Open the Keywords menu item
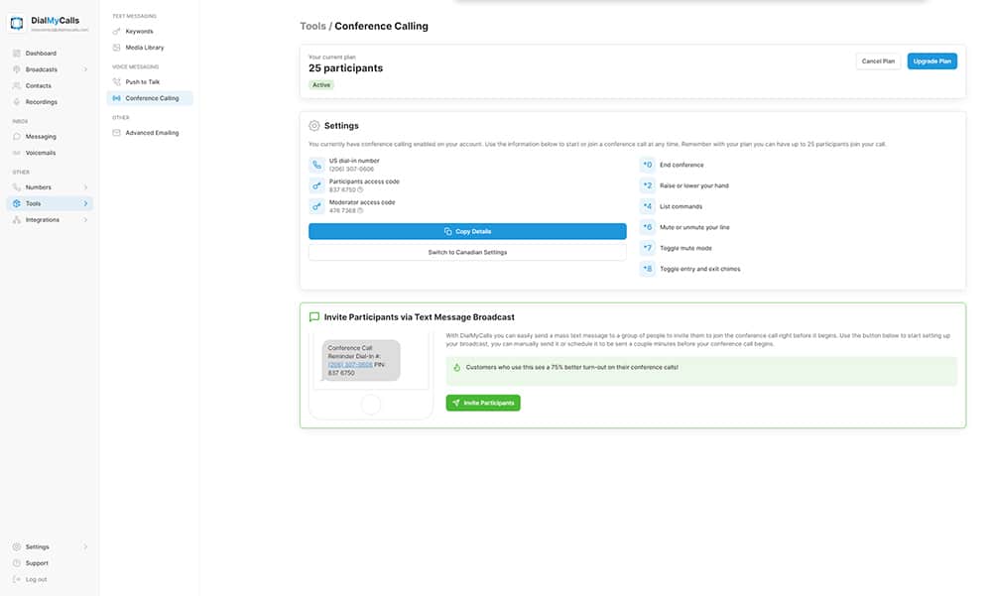 (x=139, y=32)
